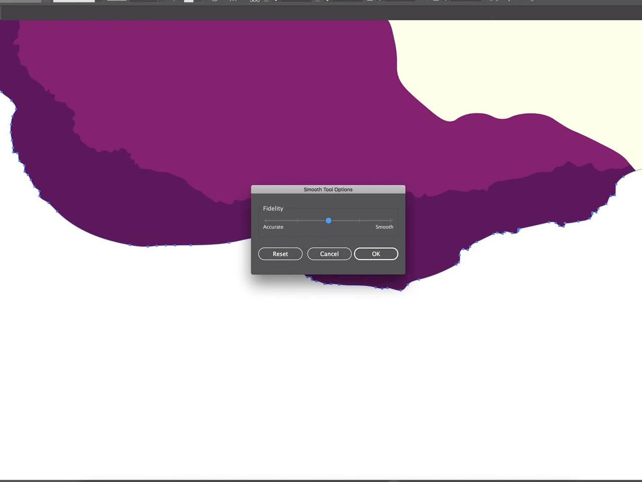Click the Smooth Tool Options title bar

328,189
